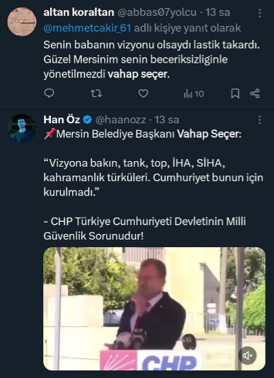Click Han Öz's verified badge
Screen dimensions: 274x378
pos(87,120)
